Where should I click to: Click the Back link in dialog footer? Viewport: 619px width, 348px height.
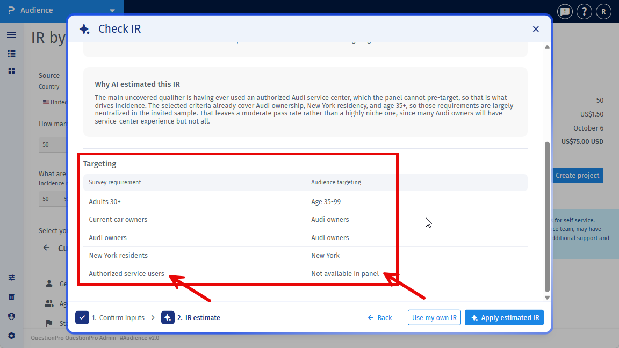coord(380,317)
